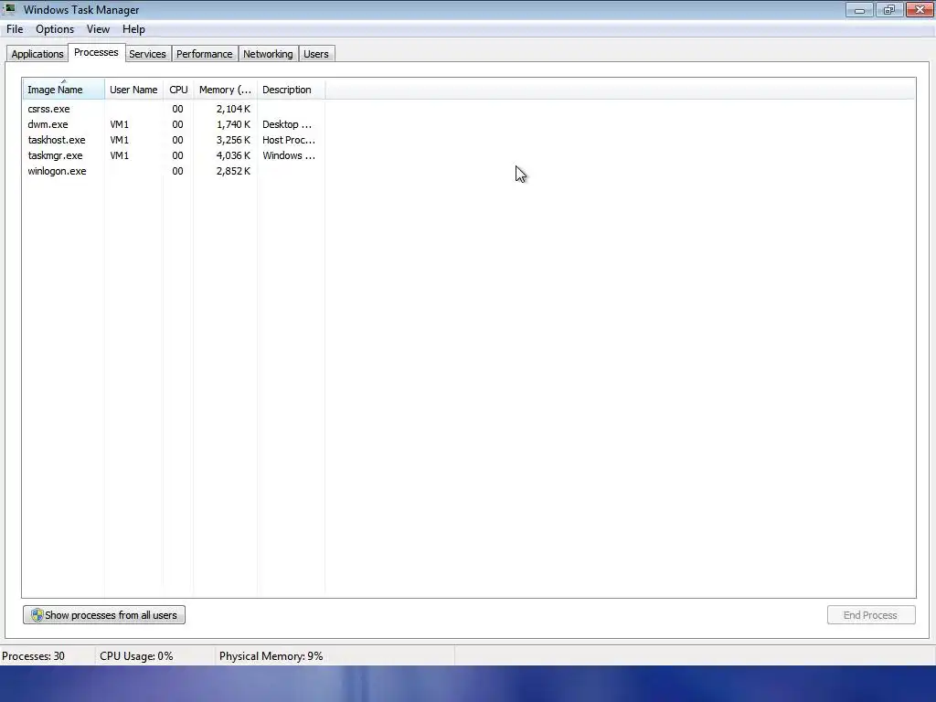Image resolution: width=936 pixels, height=702 pixels.
Task: Switch to the Applications tab
Action: (x=37, y=54)
